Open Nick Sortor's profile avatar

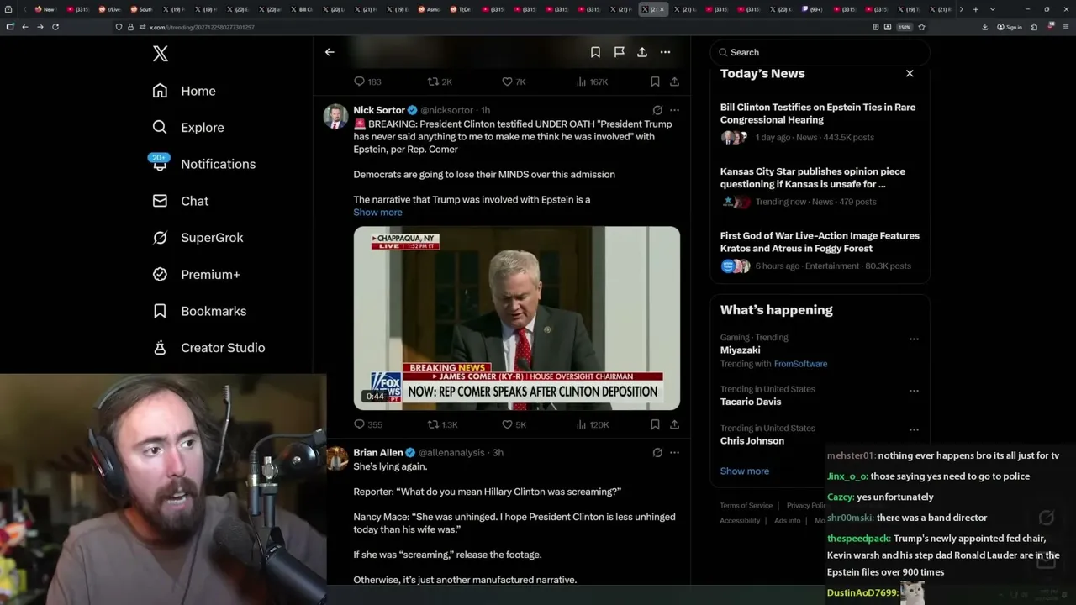click(x=336, y=116)
